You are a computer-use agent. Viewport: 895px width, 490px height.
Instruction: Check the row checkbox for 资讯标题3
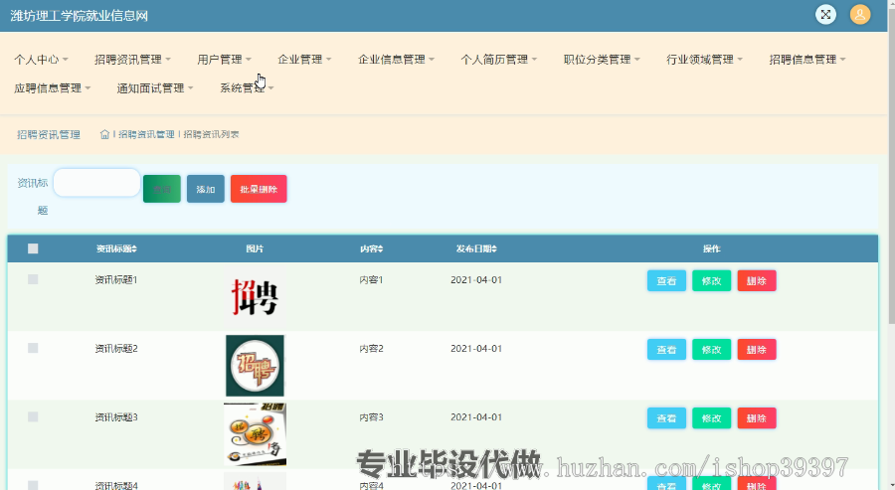(33, 417)
